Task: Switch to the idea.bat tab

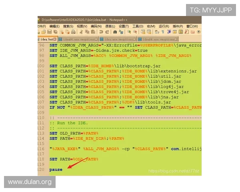Action: tap(48, 39)
